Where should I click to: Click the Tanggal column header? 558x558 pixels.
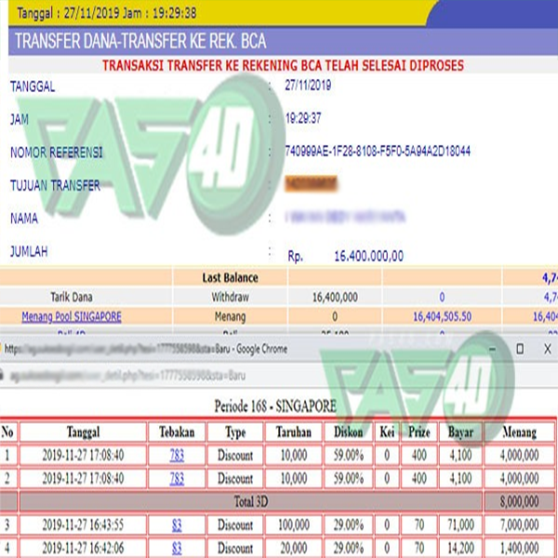(84, 432)
